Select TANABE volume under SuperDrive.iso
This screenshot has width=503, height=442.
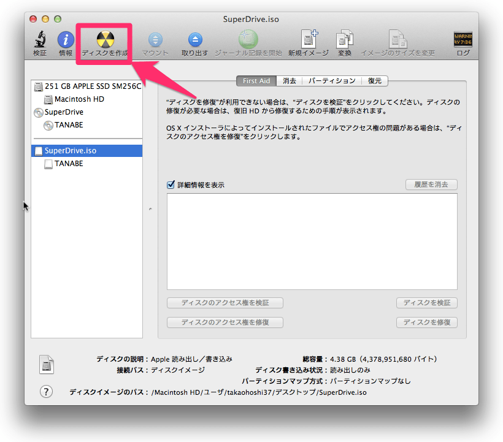coord(86,164)
